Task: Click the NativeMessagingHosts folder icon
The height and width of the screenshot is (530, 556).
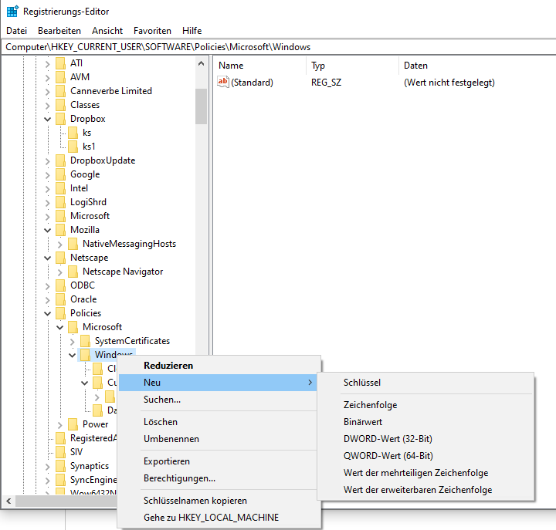Action: pos(73,244)
